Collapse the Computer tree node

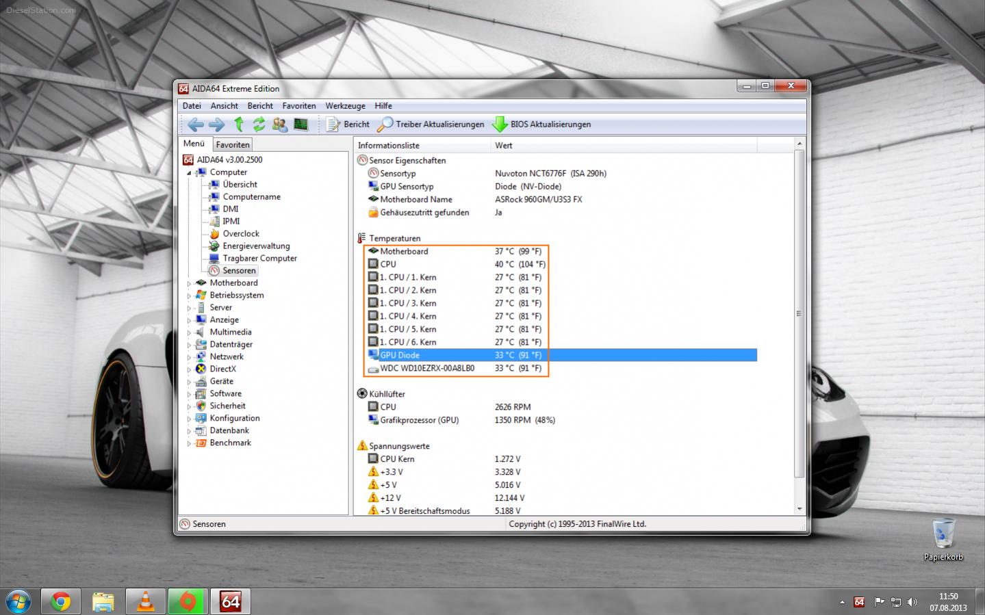(x=189, y=173)
